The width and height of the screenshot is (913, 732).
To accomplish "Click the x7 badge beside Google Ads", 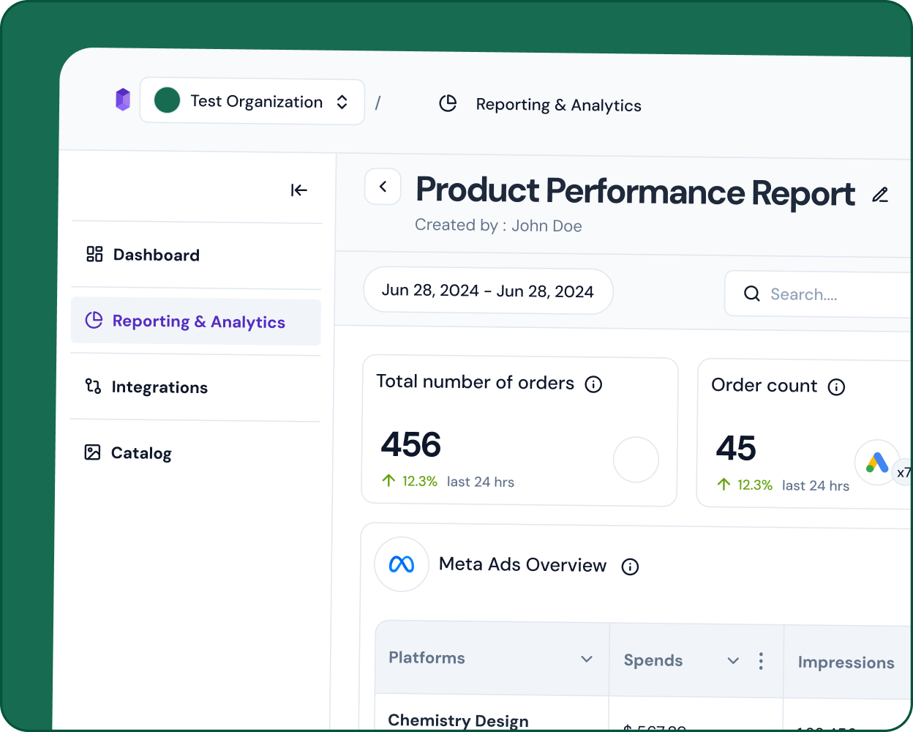I will pos(904,472).
